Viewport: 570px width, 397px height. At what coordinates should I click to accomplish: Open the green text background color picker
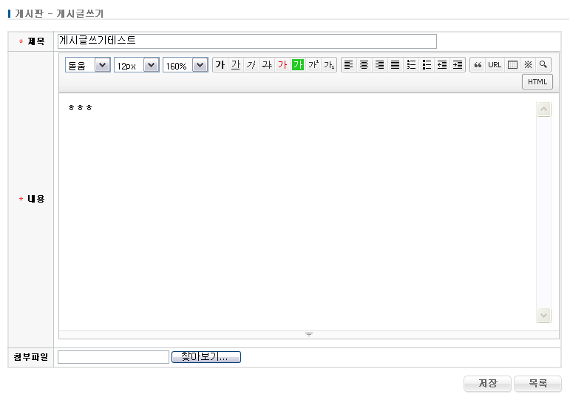click(298, 65)
